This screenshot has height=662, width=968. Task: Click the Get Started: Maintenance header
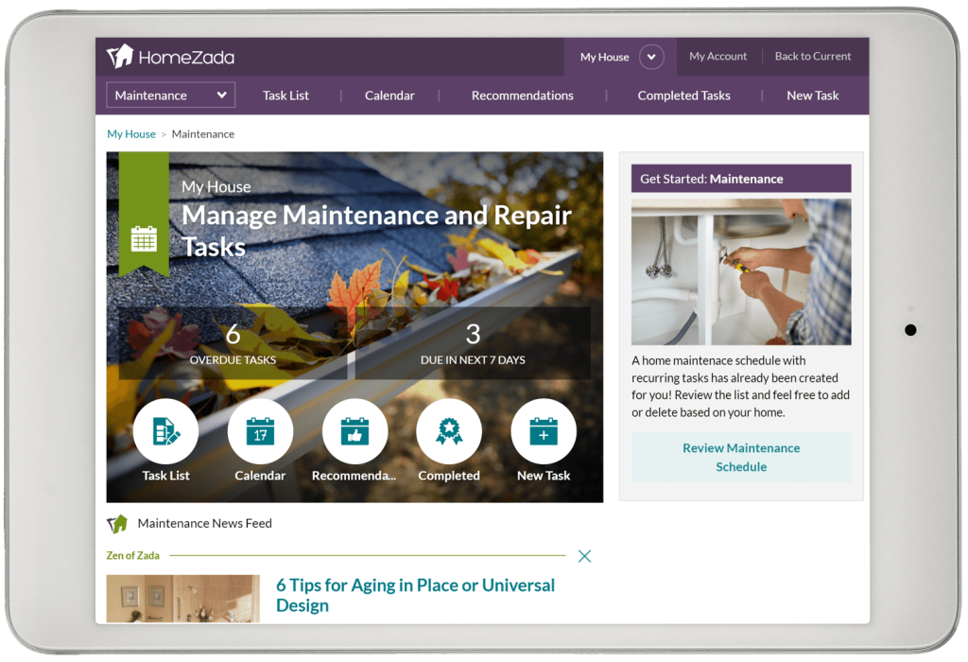pyautogui.click(x=741, y=179)
